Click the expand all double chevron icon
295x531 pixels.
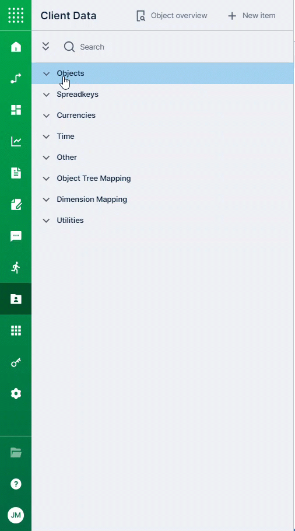point(45,47)
